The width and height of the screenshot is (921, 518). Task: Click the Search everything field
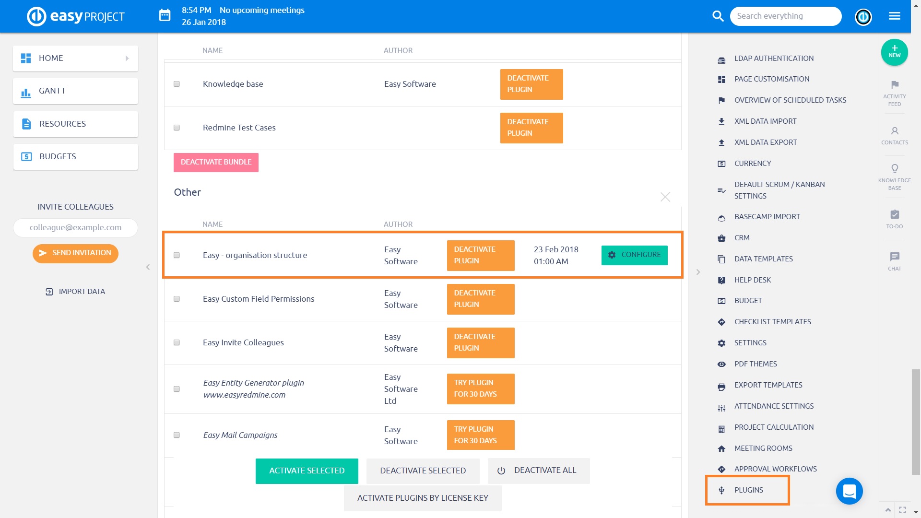[785, 16]
